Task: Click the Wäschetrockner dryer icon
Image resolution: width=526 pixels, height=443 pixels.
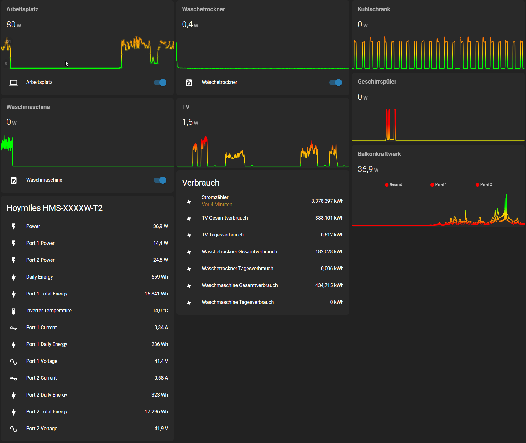Action: (189, 83)
